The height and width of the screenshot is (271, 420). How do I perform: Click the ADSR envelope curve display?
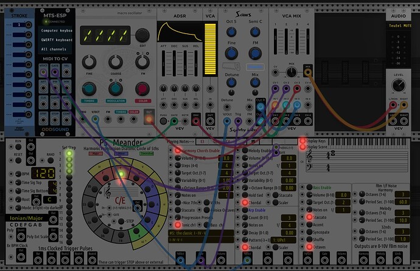pyautogui.click(x=180, y=32)
